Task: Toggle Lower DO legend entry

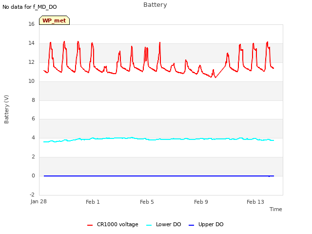Action: coord(164,224)
